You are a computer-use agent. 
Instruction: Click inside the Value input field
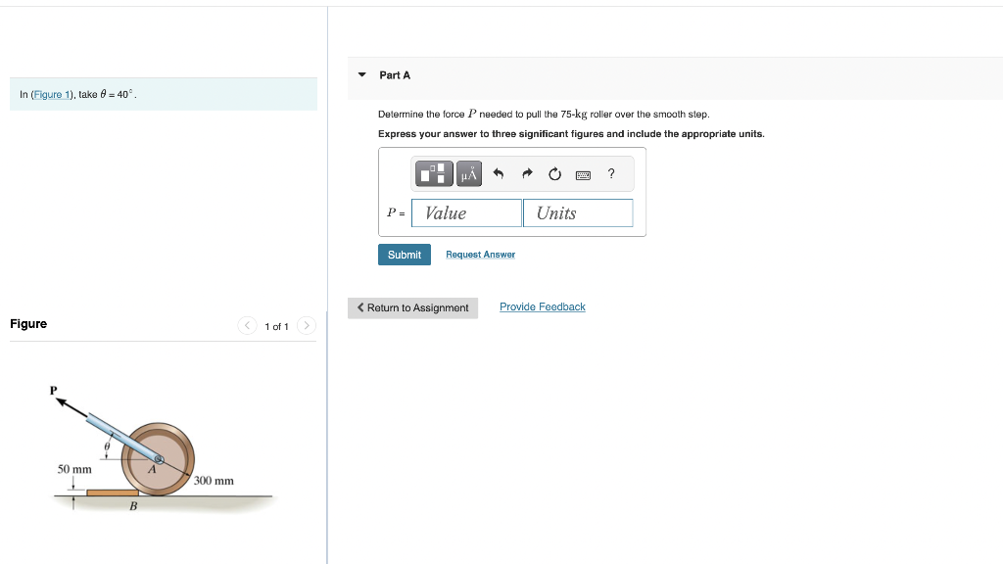click(466, 212)
